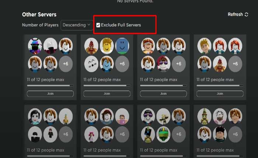The height and width of the screenshot is (158, 258).
Task: Click "11 of 12 people max" under green frog avatar
Action: tap(158, 150)
